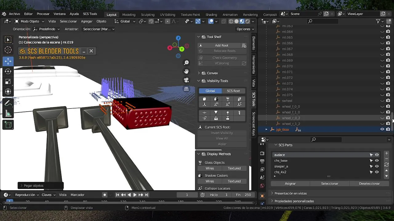
Task: Select the Rotate tool
Action: tap(8, 71)
